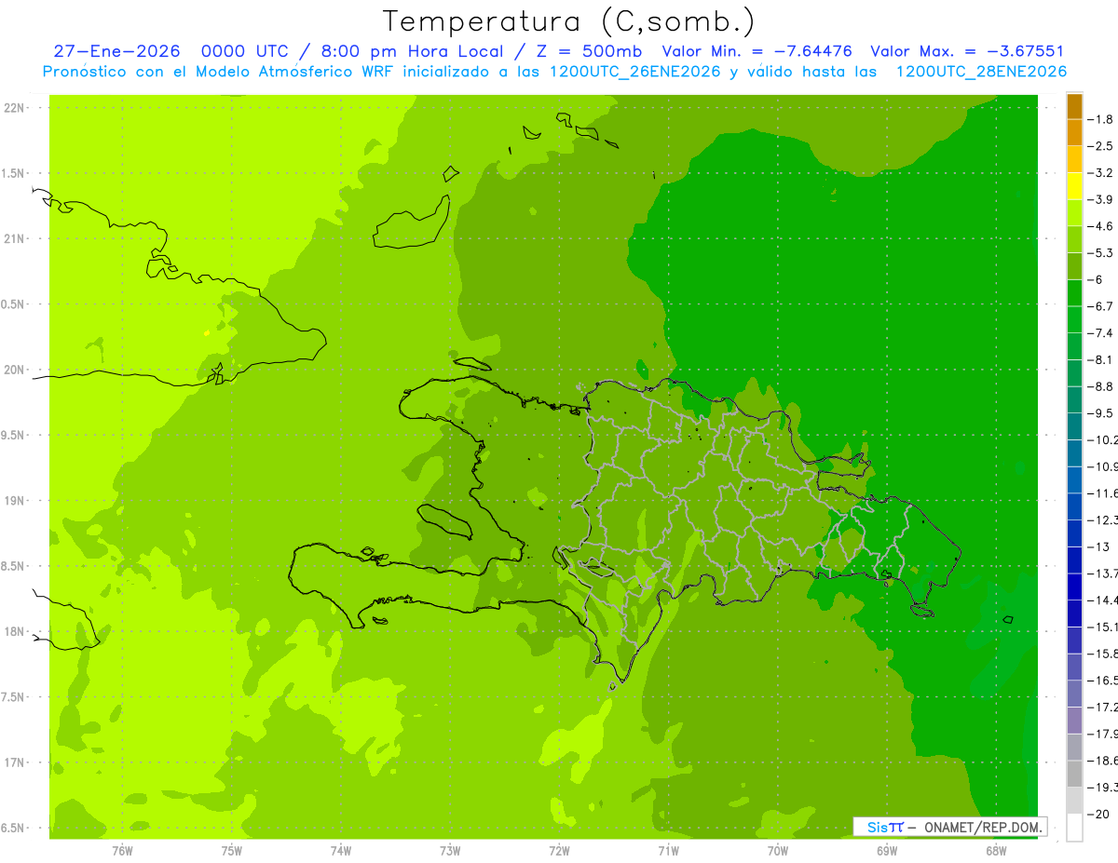Screen dimensions: 1118x863
Task: Click '1200UTC_28ENE2026' valid-until time
Action: tap(981, 72)
